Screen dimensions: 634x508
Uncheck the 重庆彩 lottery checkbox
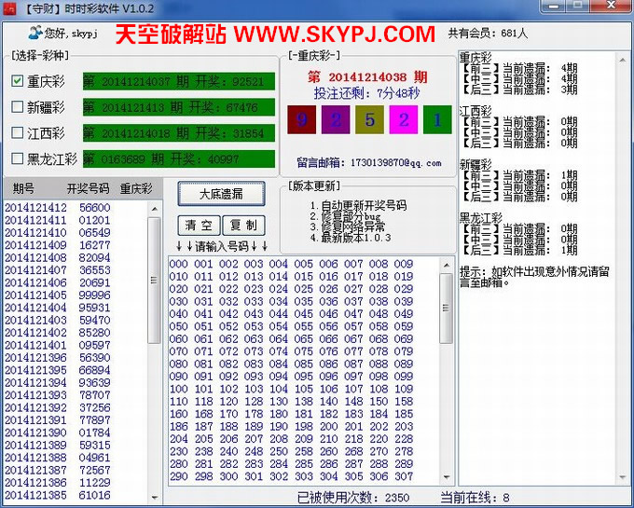[17, 81]
